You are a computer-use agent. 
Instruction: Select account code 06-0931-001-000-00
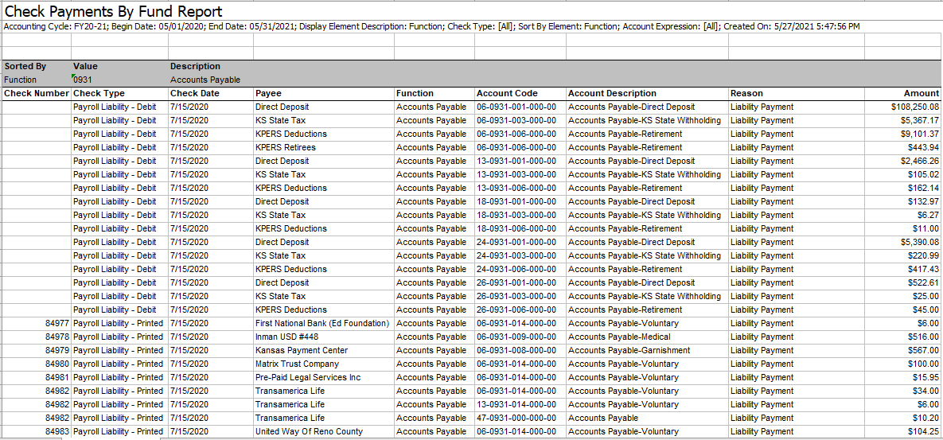pos(520,107)
